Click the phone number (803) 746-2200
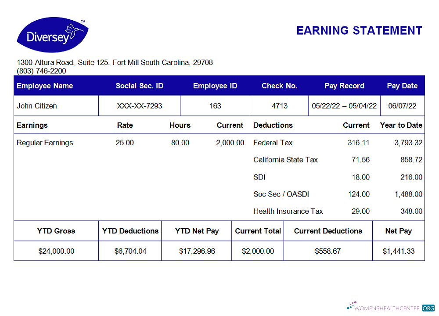The width and height of the screenshot is (439, 316). point(41,71)
